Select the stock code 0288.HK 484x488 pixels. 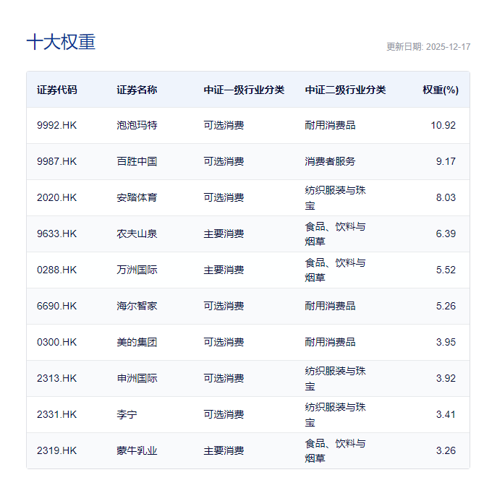click(x=56, y=270)
